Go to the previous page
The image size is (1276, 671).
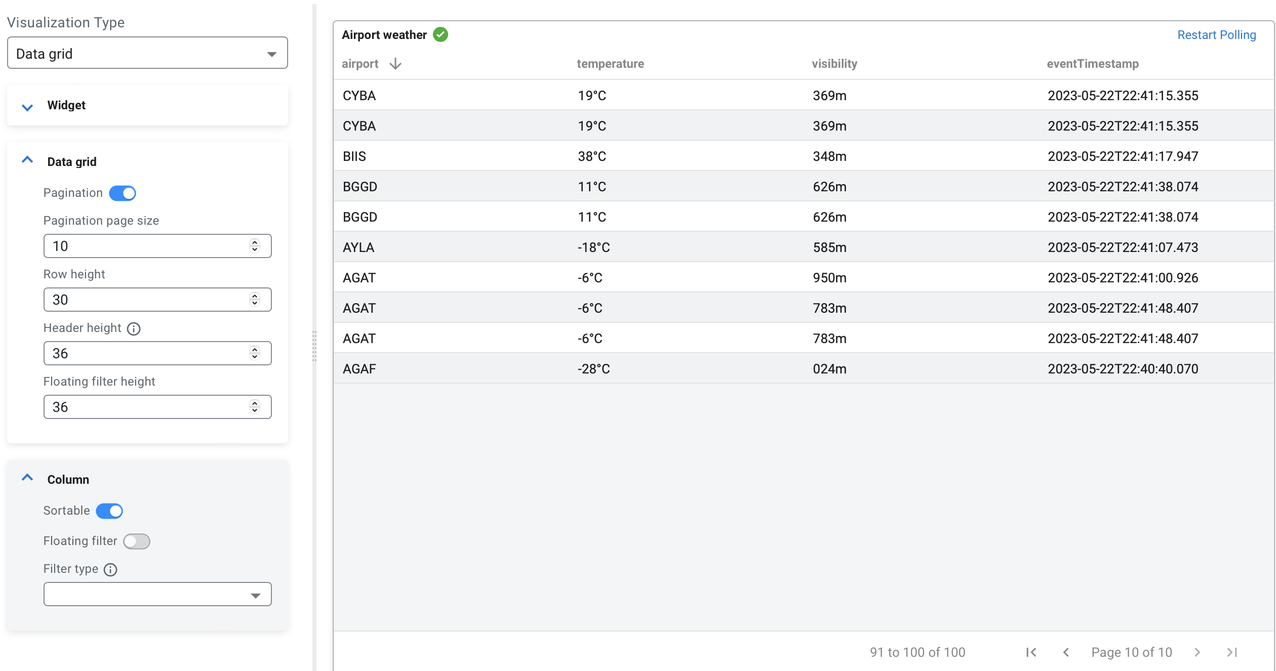click(1066, 652)
